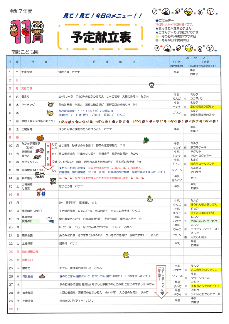Click the birthday cake icon next to お誕生会
Image resolution: width=229 pixels, height=324 pixels.
click(x=42, y=276)
